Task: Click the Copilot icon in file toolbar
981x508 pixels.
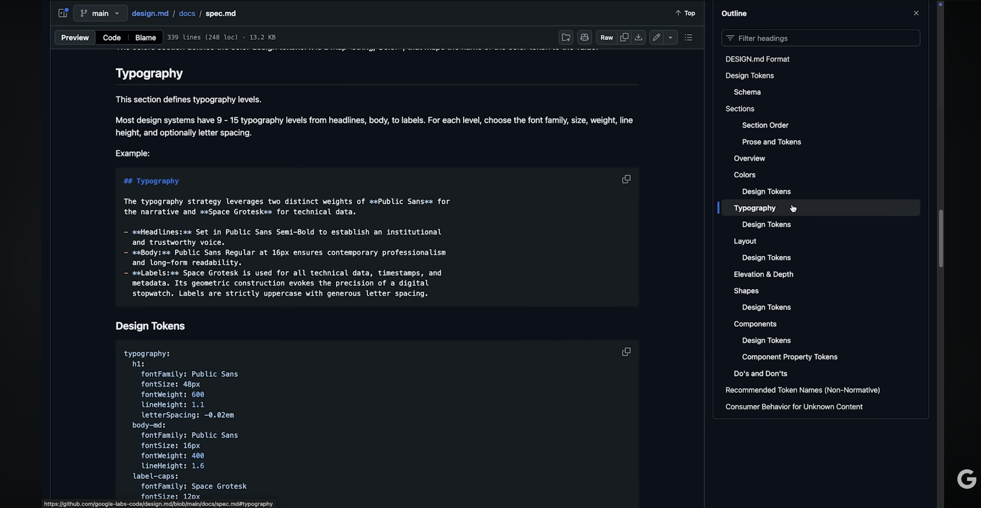Action: 584,37
